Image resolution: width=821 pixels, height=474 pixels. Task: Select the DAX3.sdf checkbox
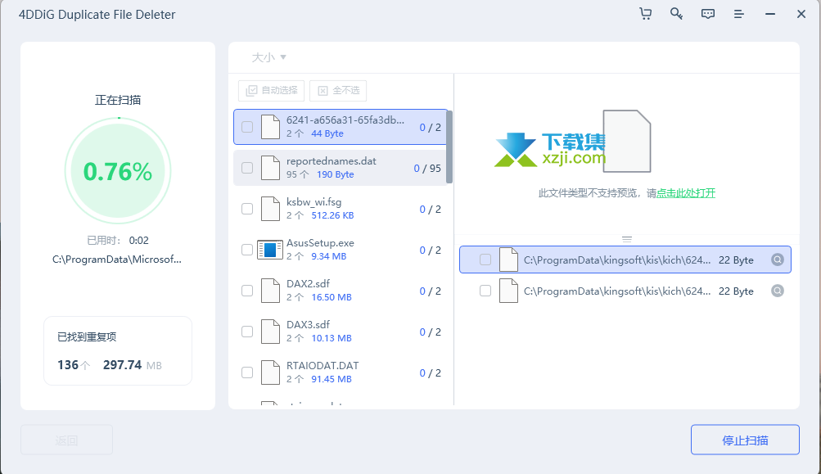(x=247, y=332)
